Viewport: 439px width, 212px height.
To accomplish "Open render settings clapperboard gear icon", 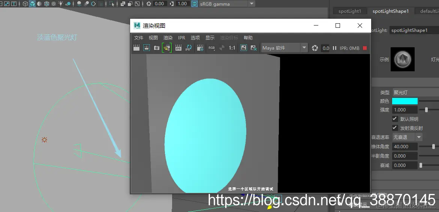I will [200, 48].
